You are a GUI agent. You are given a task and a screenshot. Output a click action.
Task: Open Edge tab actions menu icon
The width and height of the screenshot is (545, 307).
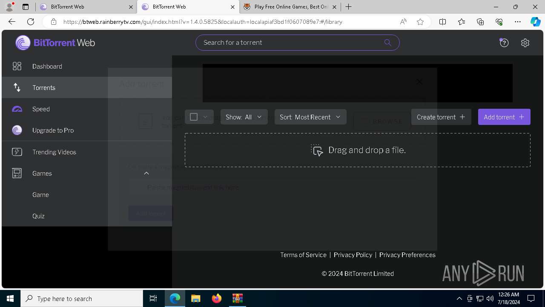[26, 7]
